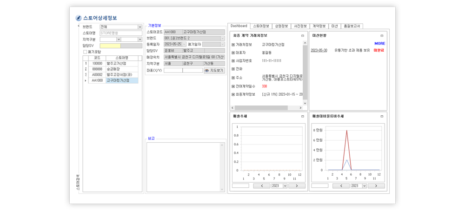Screen dimensions: 465x211
Task: Click the 좌표 X coordinate field
Action: tap(173, 71)
